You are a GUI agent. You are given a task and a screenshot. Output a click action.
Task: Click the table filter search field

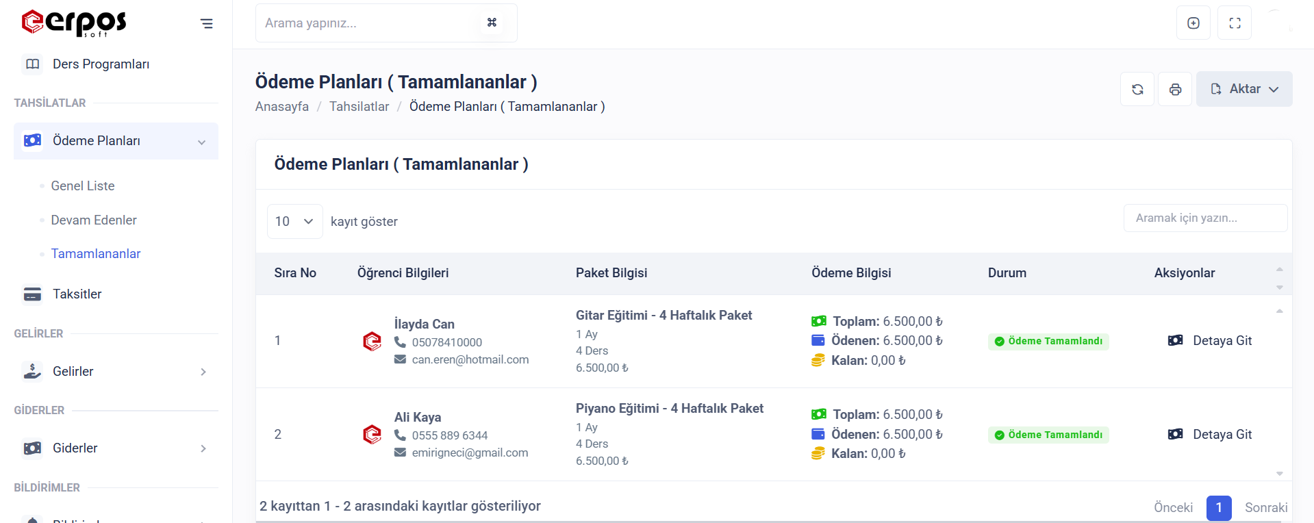(1205, 218)
